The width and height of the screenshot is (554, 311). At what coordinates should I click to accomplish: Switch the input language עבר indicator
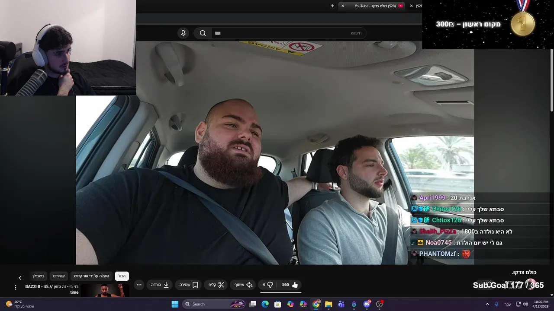(507, 304)
